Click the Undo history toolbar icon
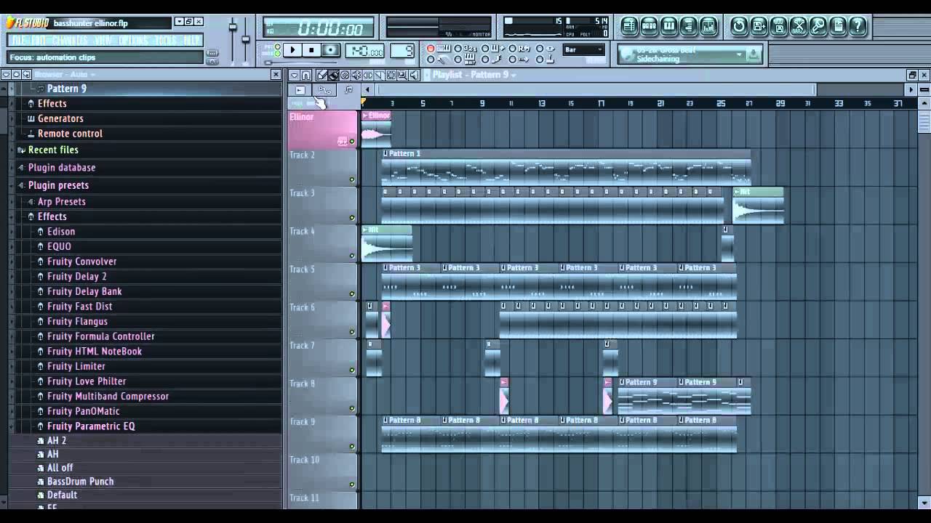This screenshot has width=931, height=523. 739,26
